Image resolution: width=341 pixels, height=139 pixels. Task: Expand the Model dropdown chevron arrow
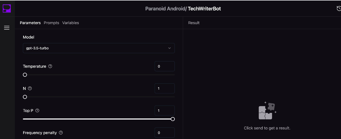[170, 48]
